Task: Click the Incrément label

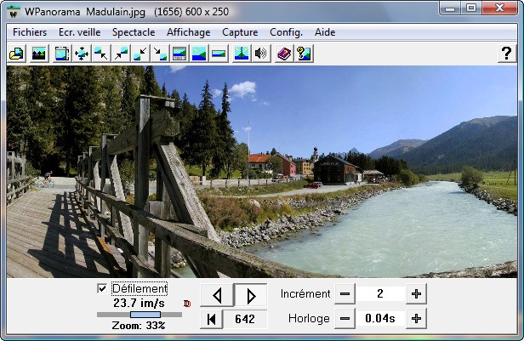Action: tap(305, 294)
